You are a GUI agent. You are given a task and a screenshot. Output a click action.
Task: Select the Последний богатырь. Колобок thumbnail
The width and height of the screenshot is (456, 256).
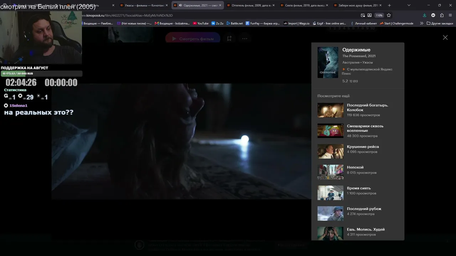330,110
